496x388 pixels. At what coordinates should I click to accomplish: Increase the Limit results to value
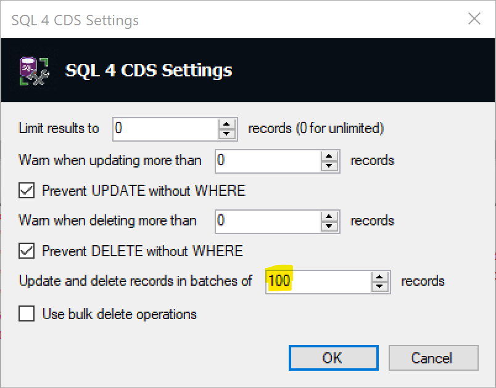(x=228, y=124)
